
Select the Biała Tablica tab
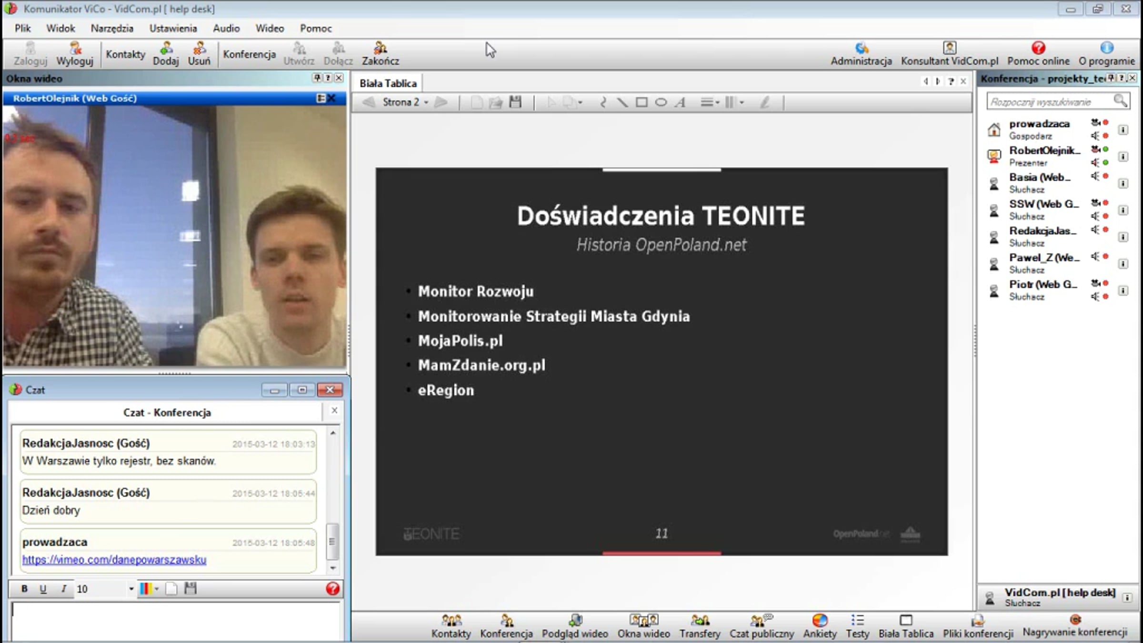click(388, 83)
